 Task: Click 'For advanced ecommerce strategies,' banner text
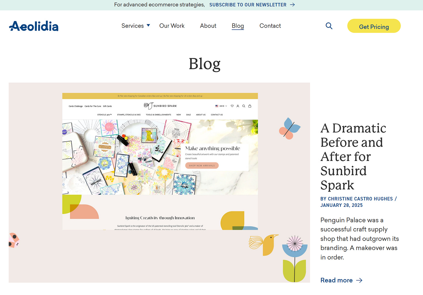pos(159,5)
